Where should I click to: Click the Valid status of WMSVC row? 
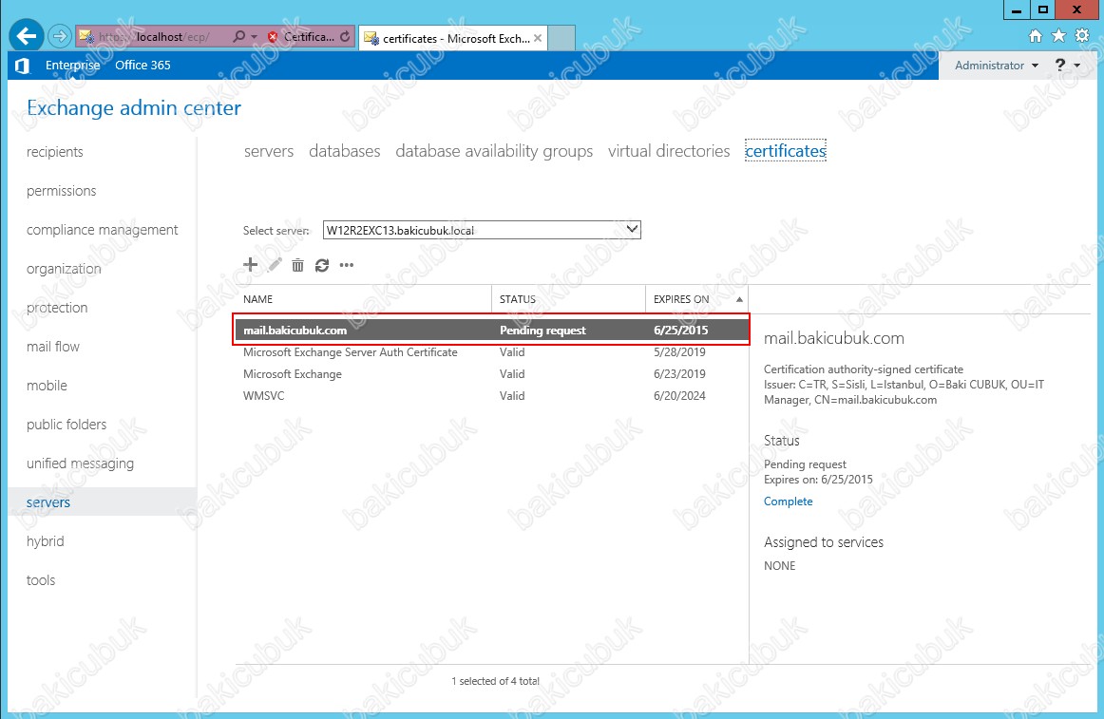click(512, 396)
